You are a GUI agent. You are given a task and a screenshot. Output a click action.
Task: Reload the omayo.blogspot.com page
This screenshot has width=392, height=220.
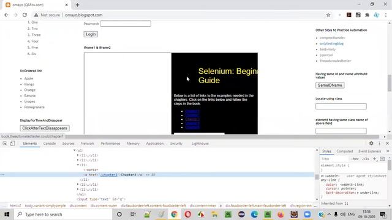(24, 15)
